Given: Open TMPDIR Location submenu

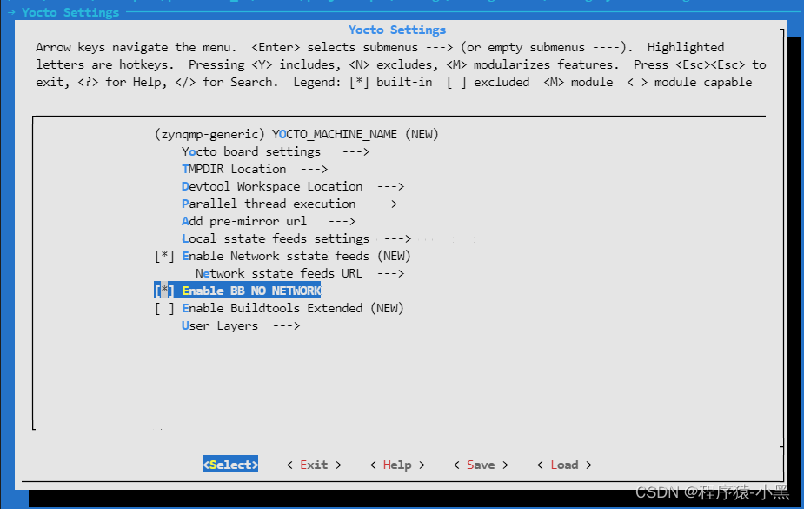Looking at the screenshot, I should (255, 170).
